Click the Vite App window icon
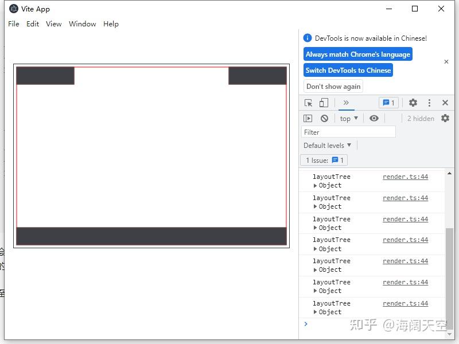The width and height of the screenshot is (459, 344). point(13,9)
